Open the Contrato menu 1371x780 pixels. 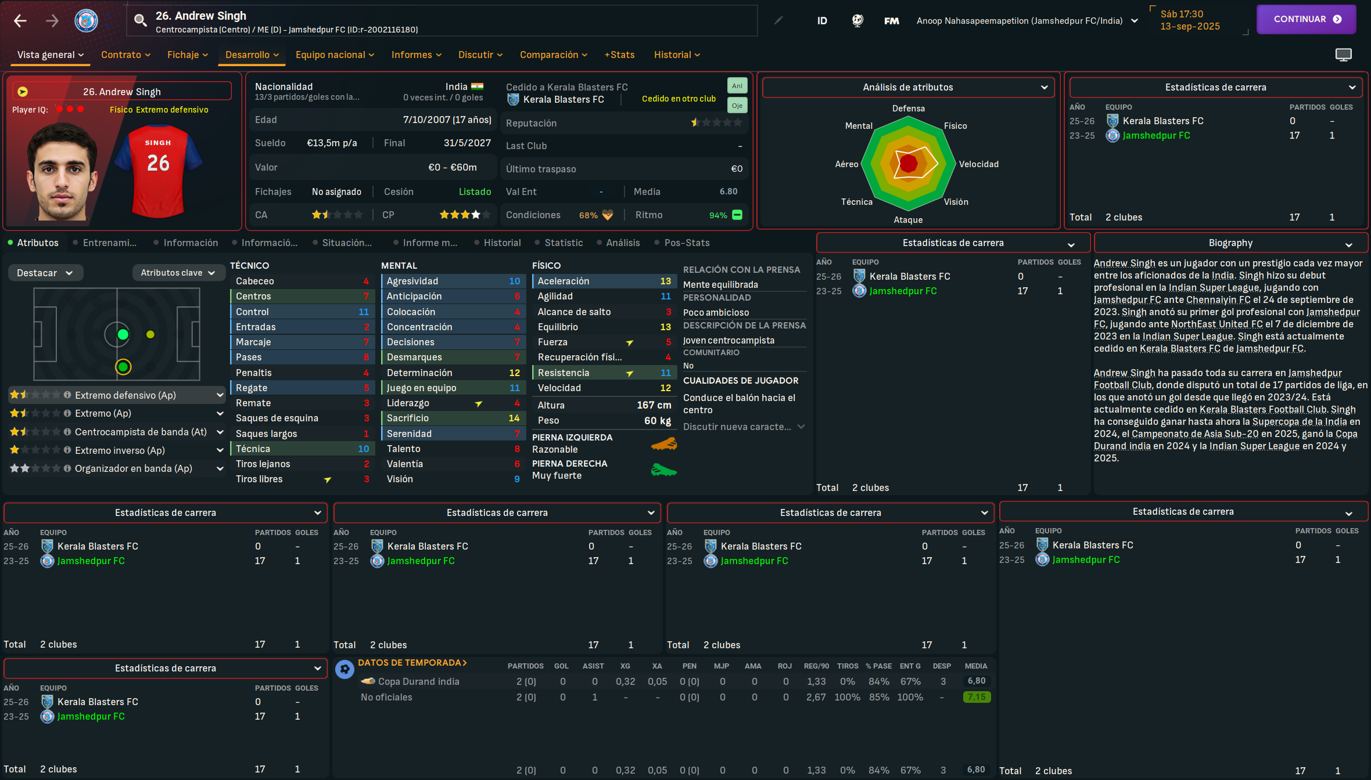pos(125,55)
